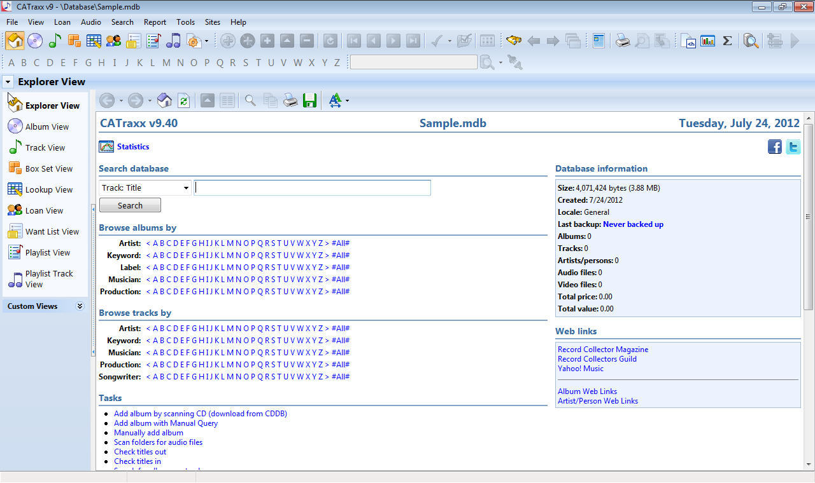
Task: Open the text size A icon dropdown arrow
Action: coord(347,100)
